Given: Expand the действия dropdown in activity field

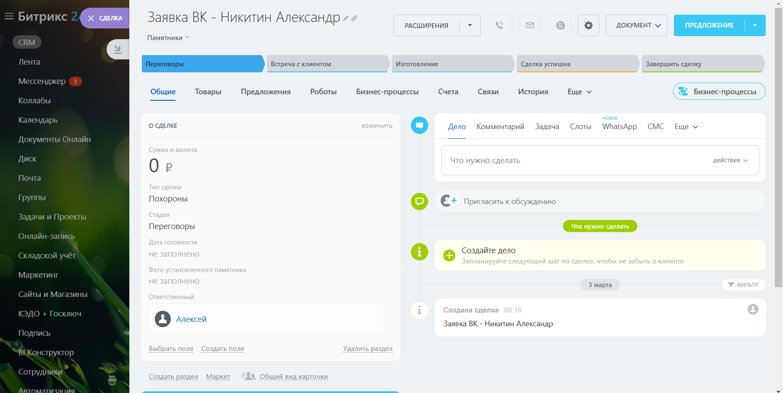Looking at the screenshot, I should [x=730, y=160].
